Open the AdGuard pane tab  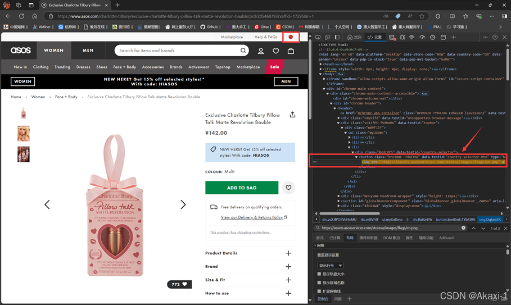(x=446, y=238)
